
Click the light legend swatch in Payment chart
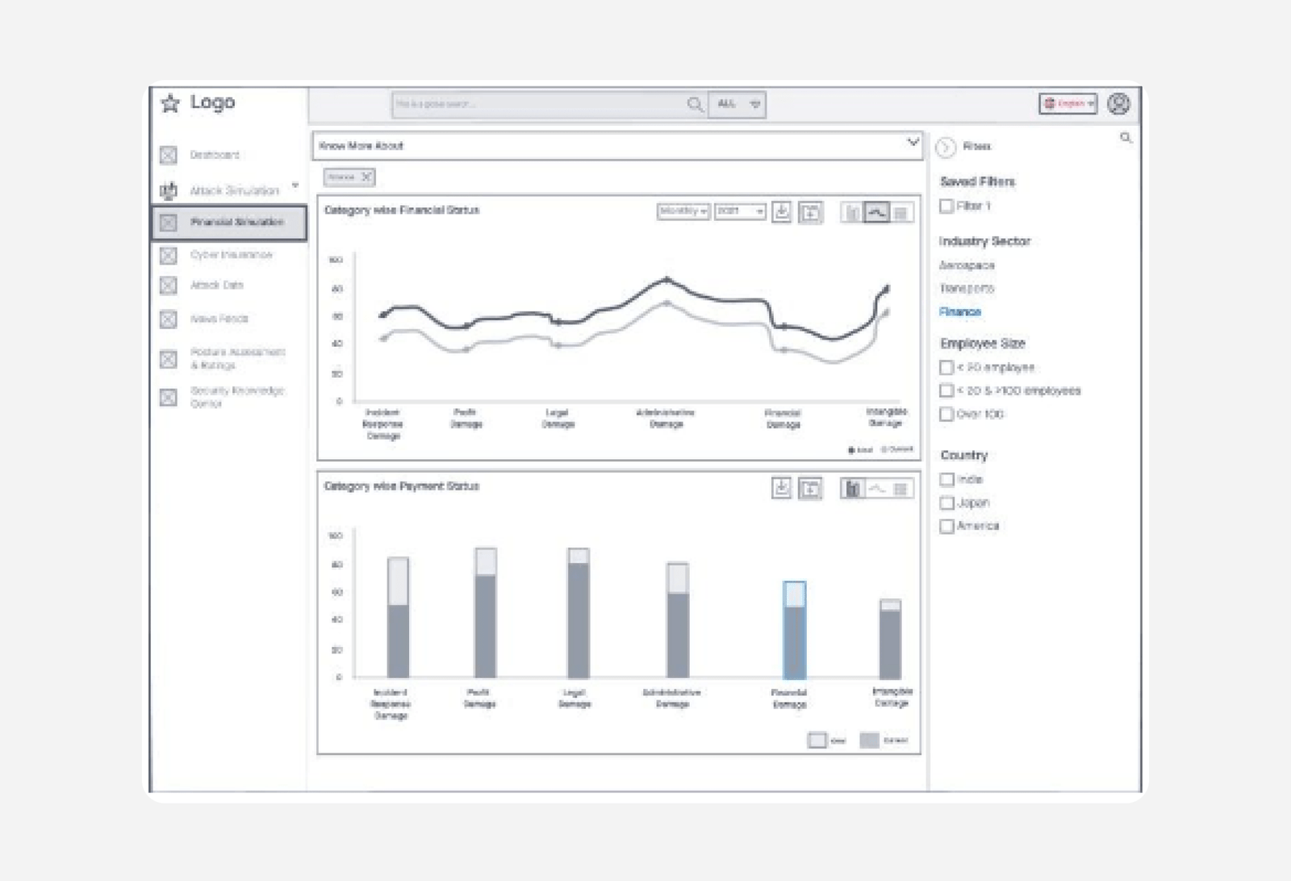(817, 740)
